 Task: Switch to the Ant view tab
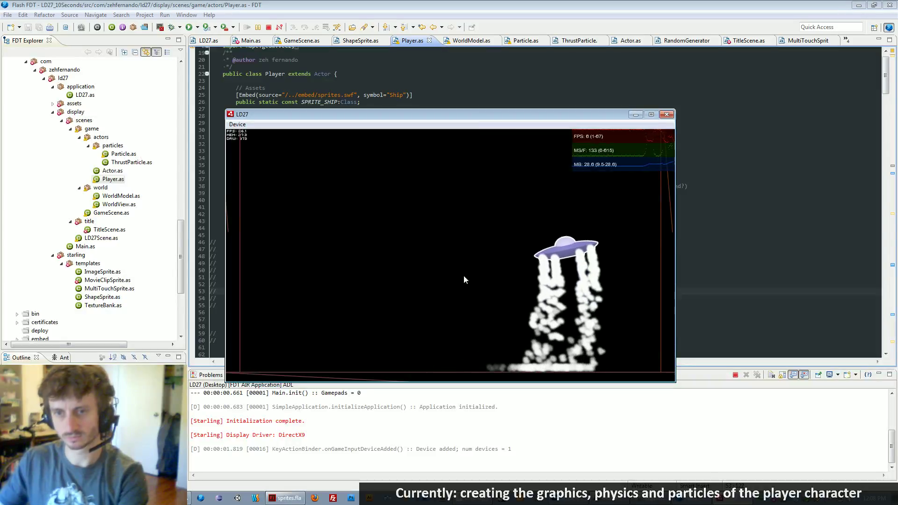(60, 358)
